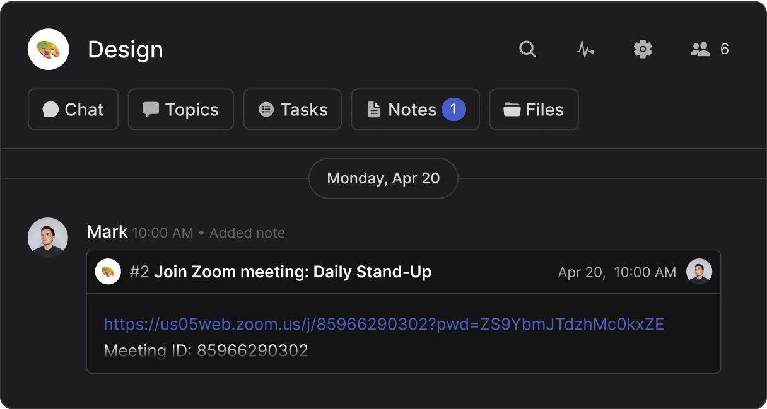Click the chat icon on the Topics button
The width and height of the screenshot is (767, 409).
click(x=151, y=109)
